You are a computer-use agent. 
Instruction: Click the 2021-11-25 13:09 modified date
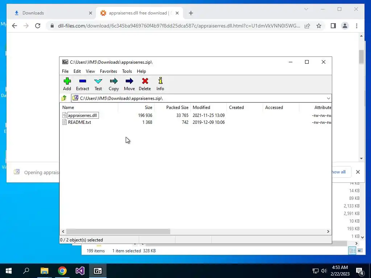click(x=208, y=115)
